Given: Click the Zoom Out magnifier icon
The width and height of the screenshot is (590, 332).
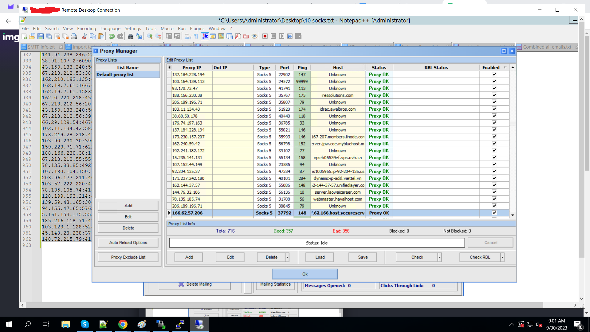Looking at the screenshot, I should coord(158,36).
